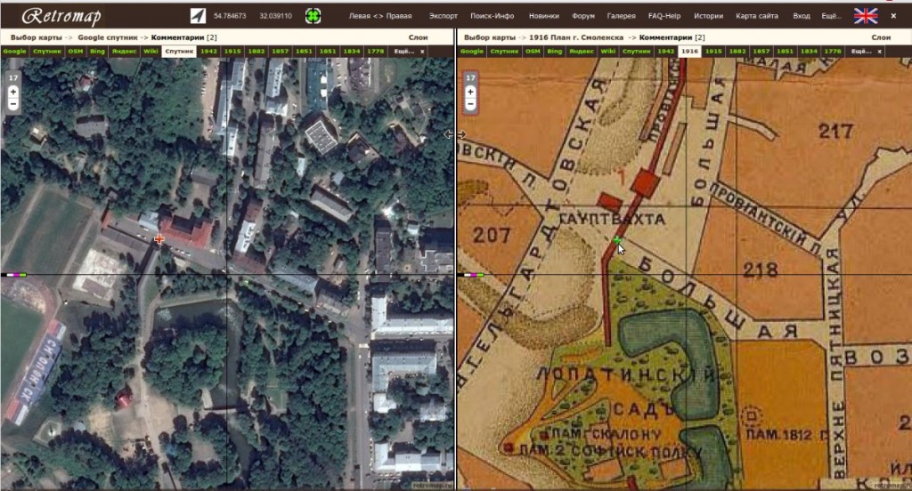The image size is (912, 491).
Task: Click 1916 План г. Смоленска breadcrumb
Action: [x=576, y=37]
